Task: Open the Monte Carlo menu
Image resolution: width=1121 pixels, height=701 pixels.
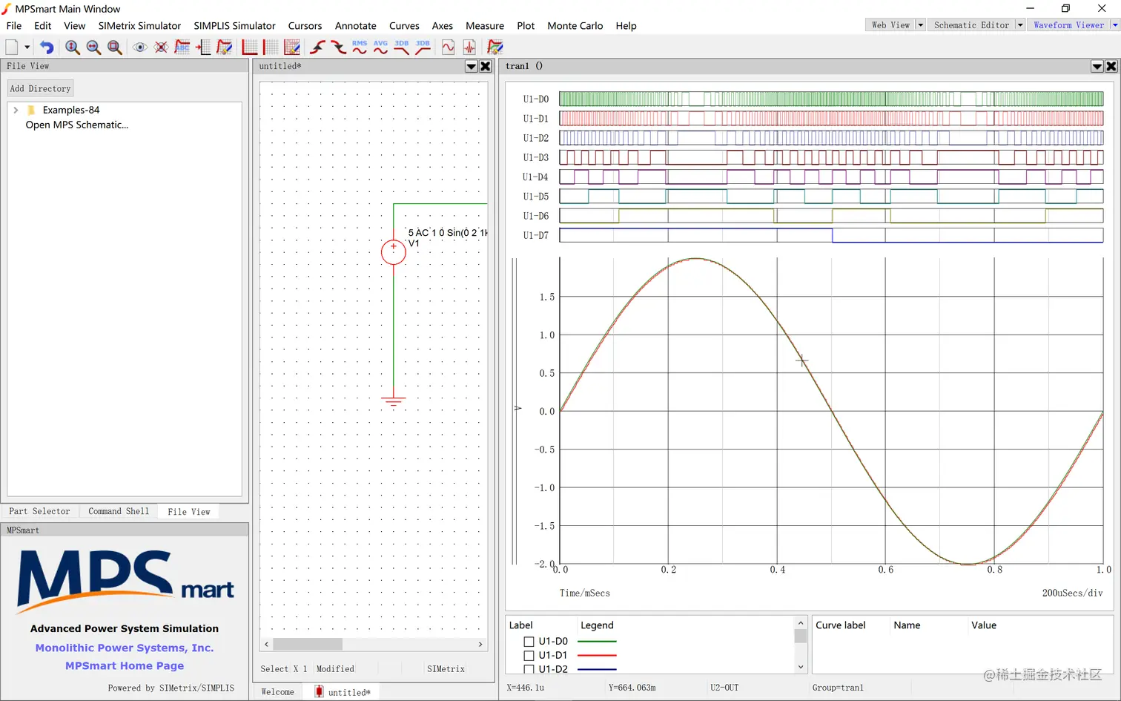Action: pos(575,26)
